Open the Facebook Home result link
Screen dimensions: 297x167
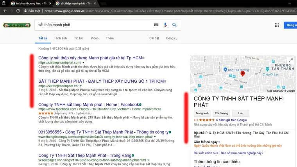[x=89, y=105]
